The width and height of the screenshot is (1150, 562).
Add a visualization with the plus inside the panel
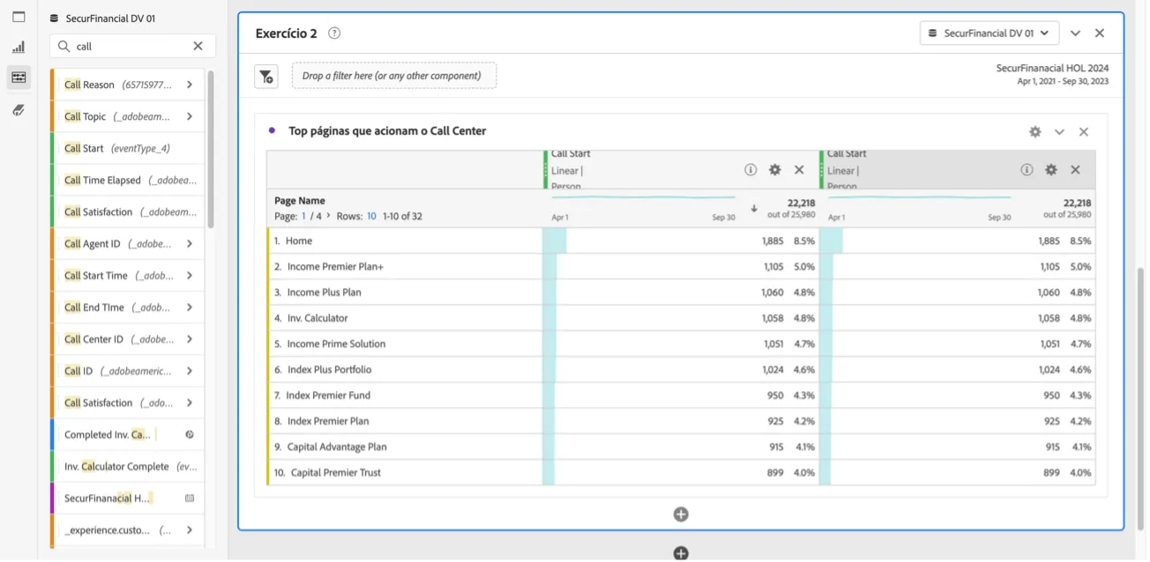tap(681, 514)
